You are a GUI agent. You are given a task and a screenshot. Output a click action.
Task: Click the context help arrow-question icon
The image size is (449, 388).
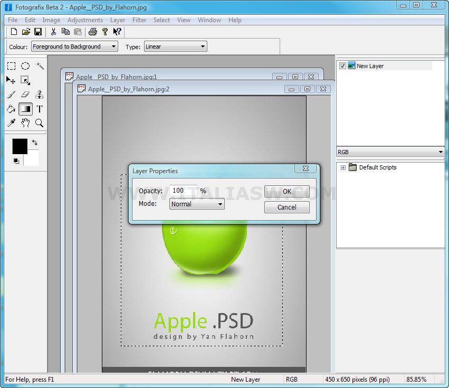pyautogui.click(x=117, y=32)
